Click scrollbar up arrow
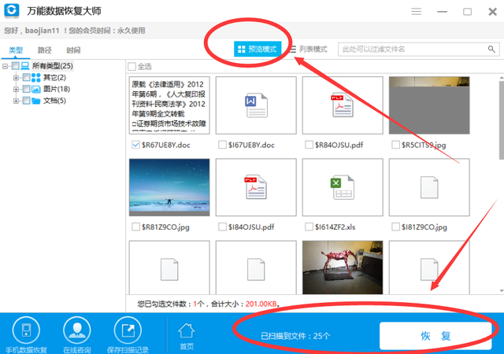 pyautogui.click(x=502, y=78)
